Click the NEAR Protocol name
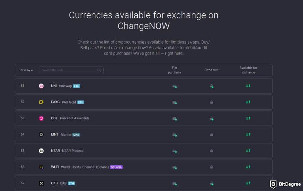 (73, 151)
